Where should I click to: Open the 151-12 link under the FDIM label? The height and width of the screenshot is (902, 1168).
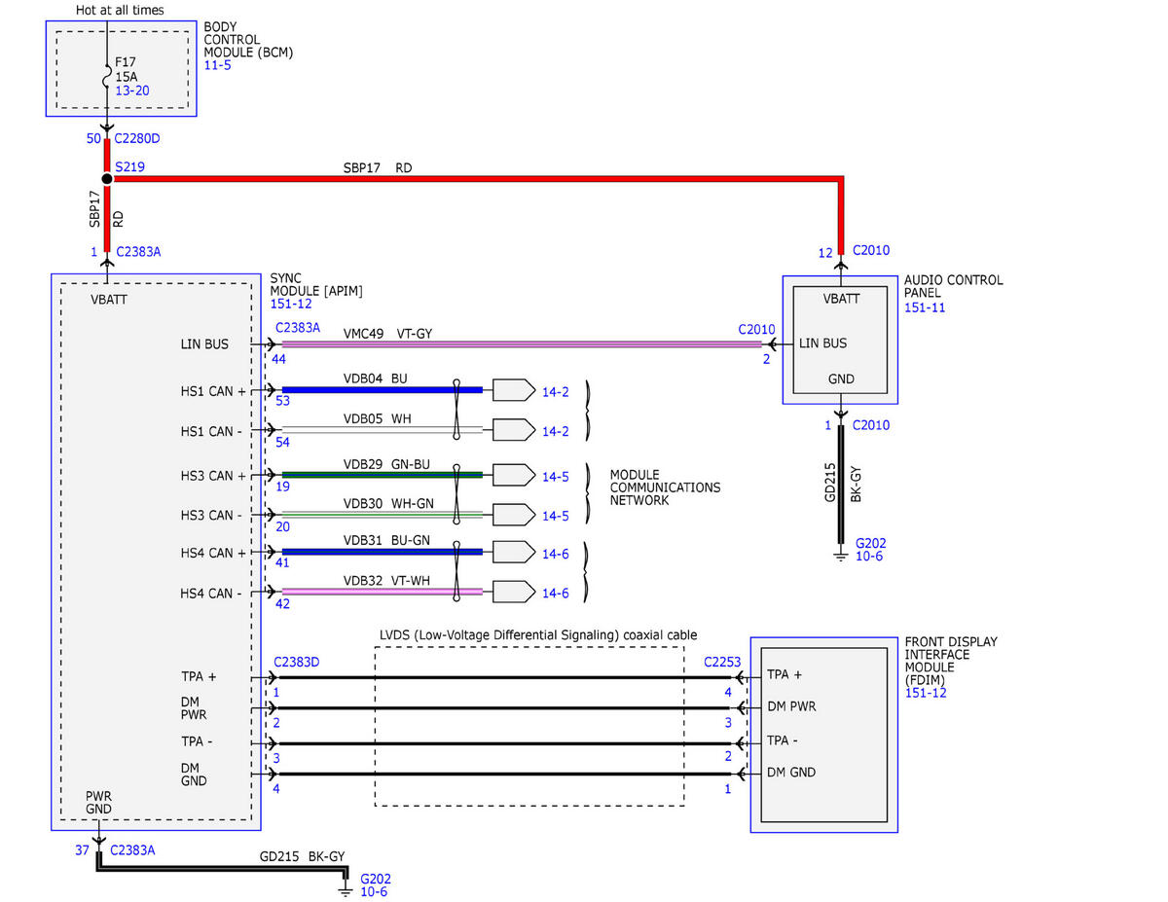coord(926,693)
